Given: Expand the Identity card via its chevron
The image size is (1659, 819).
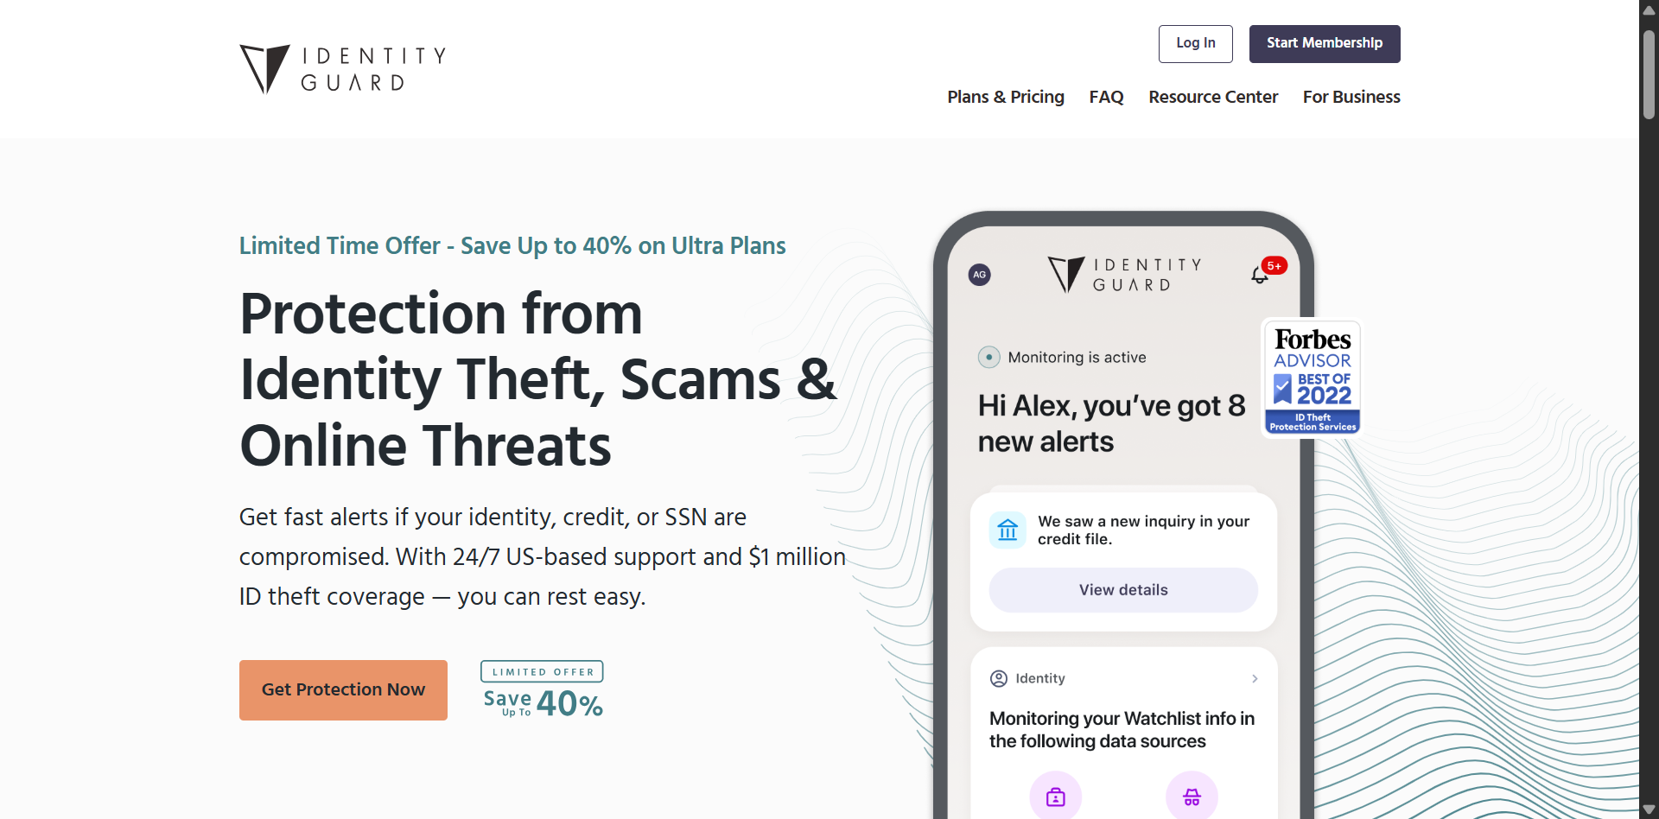Looking at the screenshot, I should coord(1255,679).
